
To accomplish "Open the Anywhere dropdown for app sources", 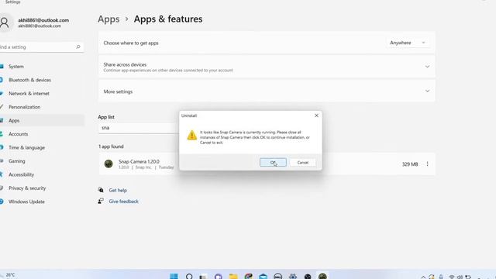I will (x=408, y=43).
